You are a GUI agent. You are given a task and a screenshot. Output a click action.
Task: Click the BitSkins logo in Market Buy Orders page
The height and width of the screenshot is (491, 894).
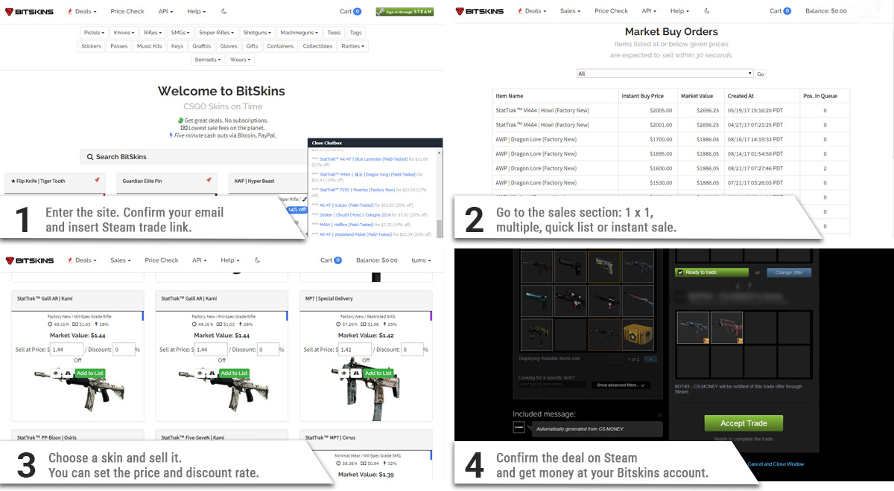click(480, 11)
